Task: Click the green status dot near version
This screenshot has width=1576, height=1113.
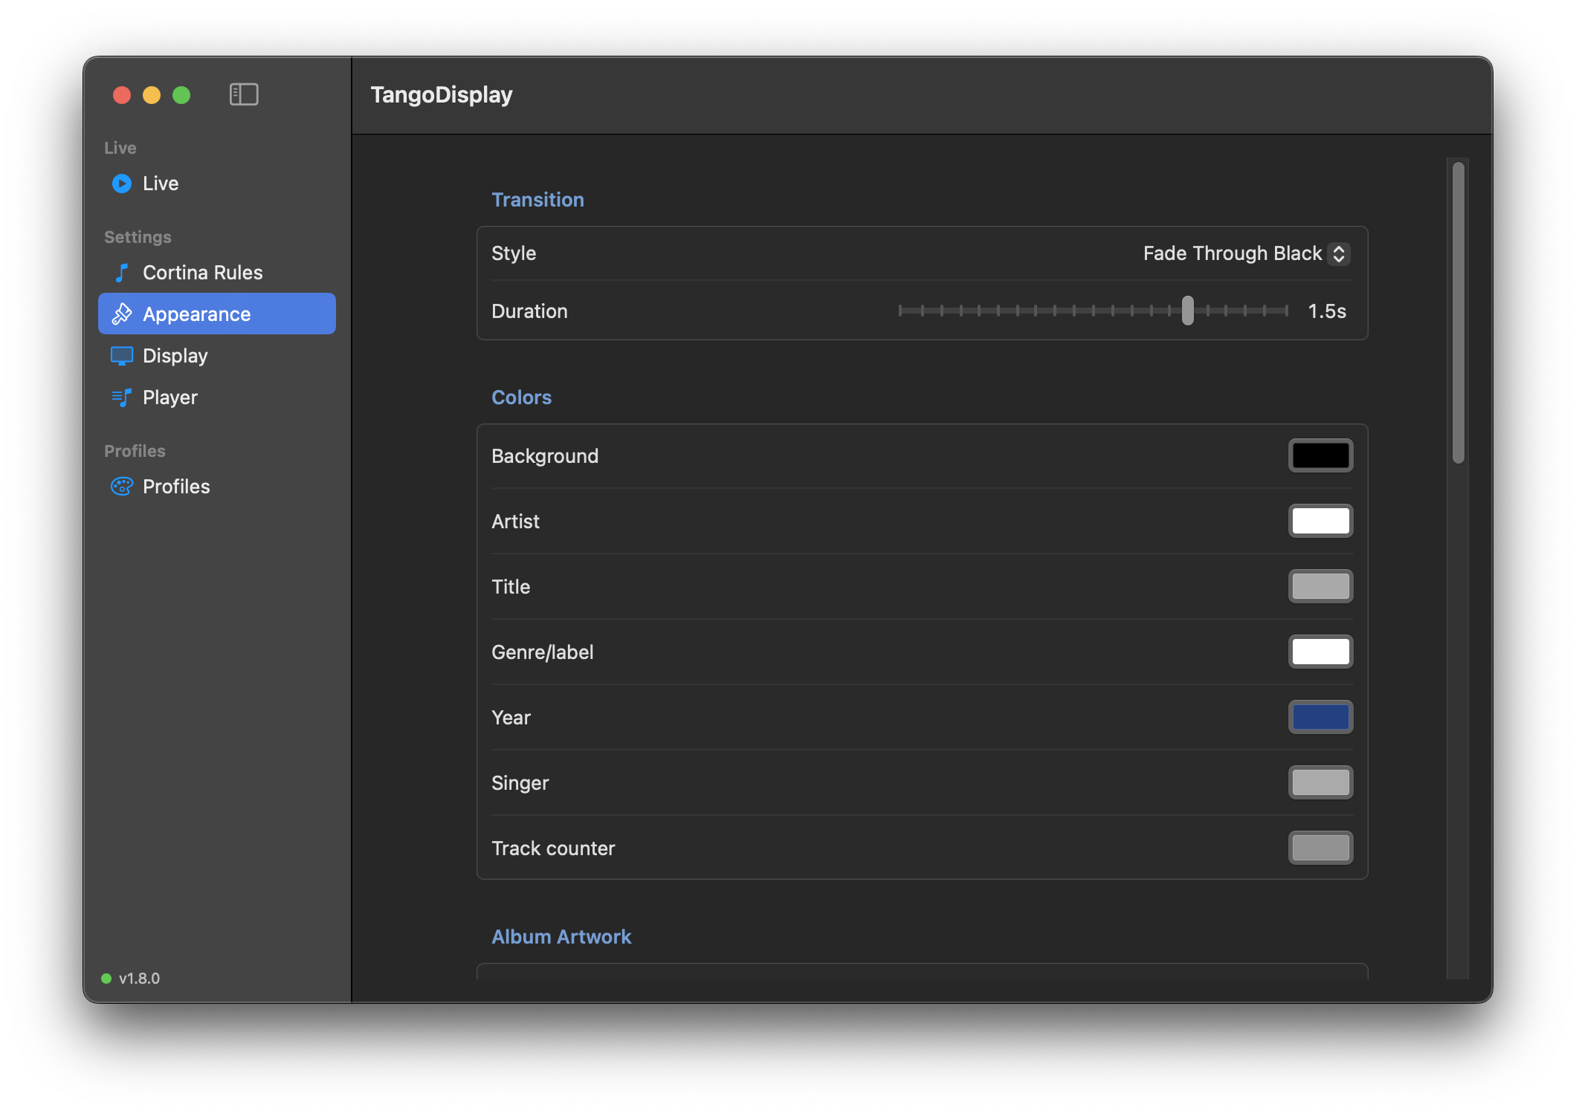Action: point(106,979)
